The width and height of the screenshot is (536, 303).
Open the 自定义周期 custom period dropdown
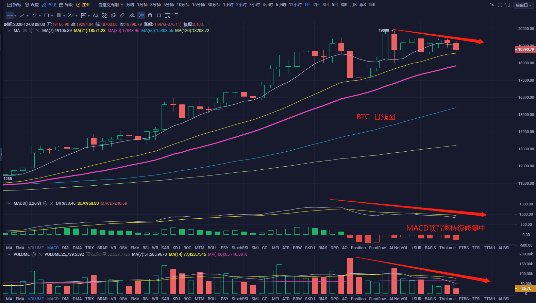pos(111,5)
